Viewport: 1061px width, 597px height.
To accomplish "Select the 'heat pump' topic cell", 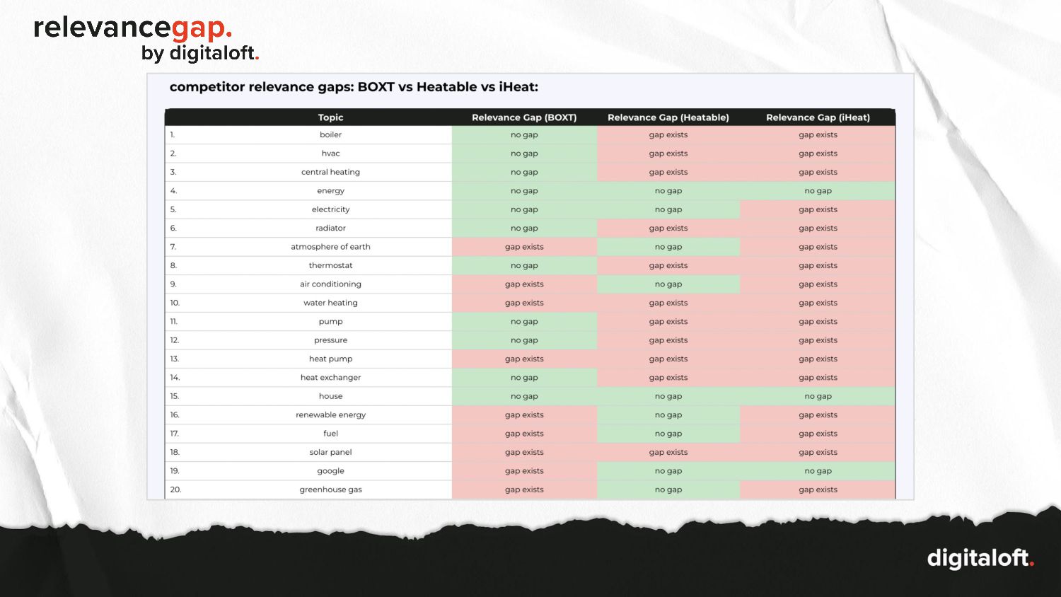I will pos(330,359).
